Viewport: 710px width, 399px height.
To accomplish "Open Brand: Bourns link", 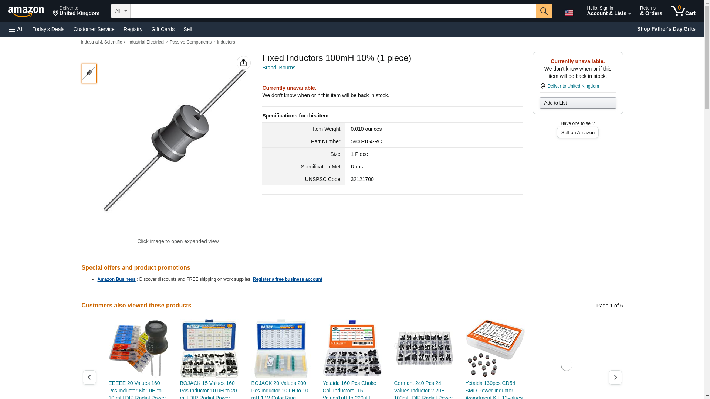I will coord(279,68).
